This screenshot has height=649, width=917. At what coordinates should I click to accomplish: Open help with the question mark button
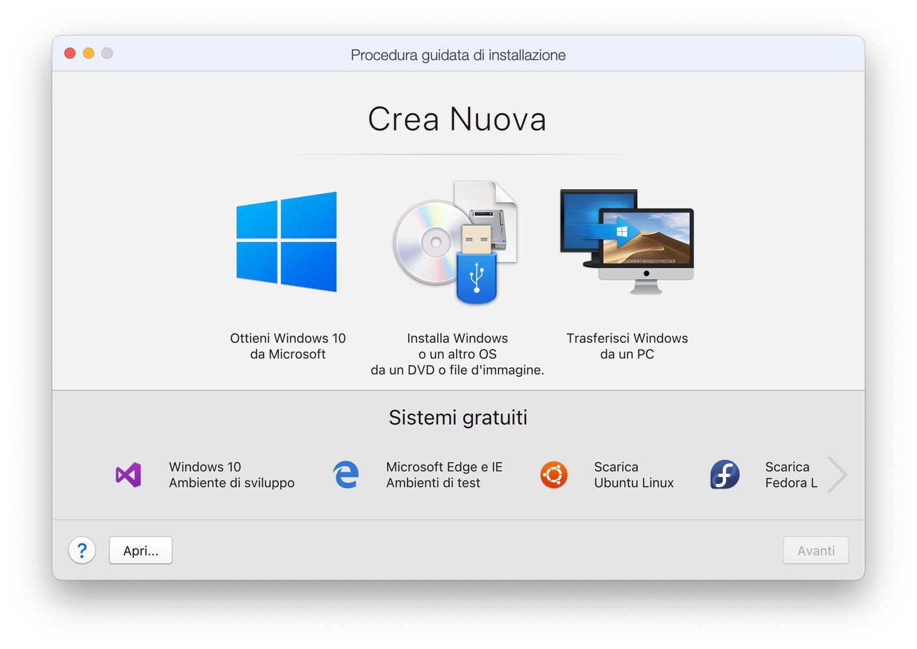coord(82,550)
